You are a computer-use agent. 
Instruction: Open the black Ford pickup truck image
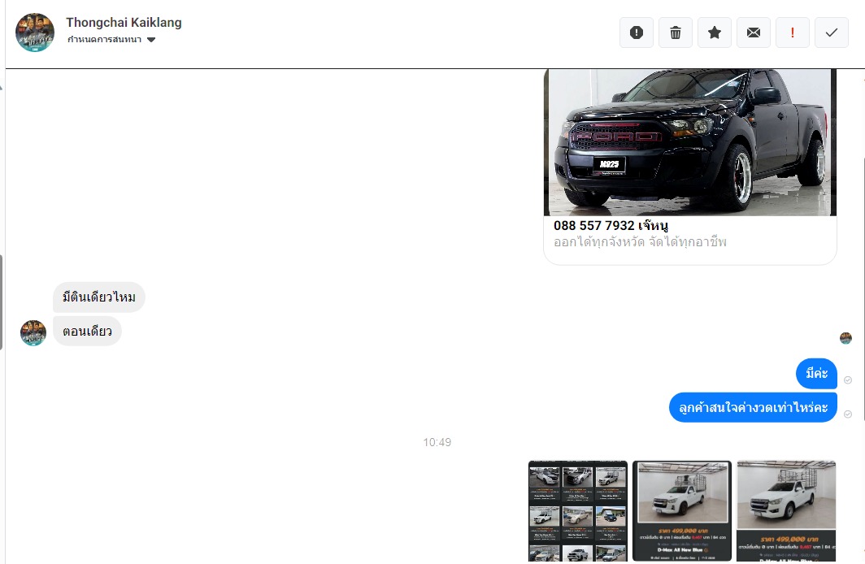[x=689, y=142]
